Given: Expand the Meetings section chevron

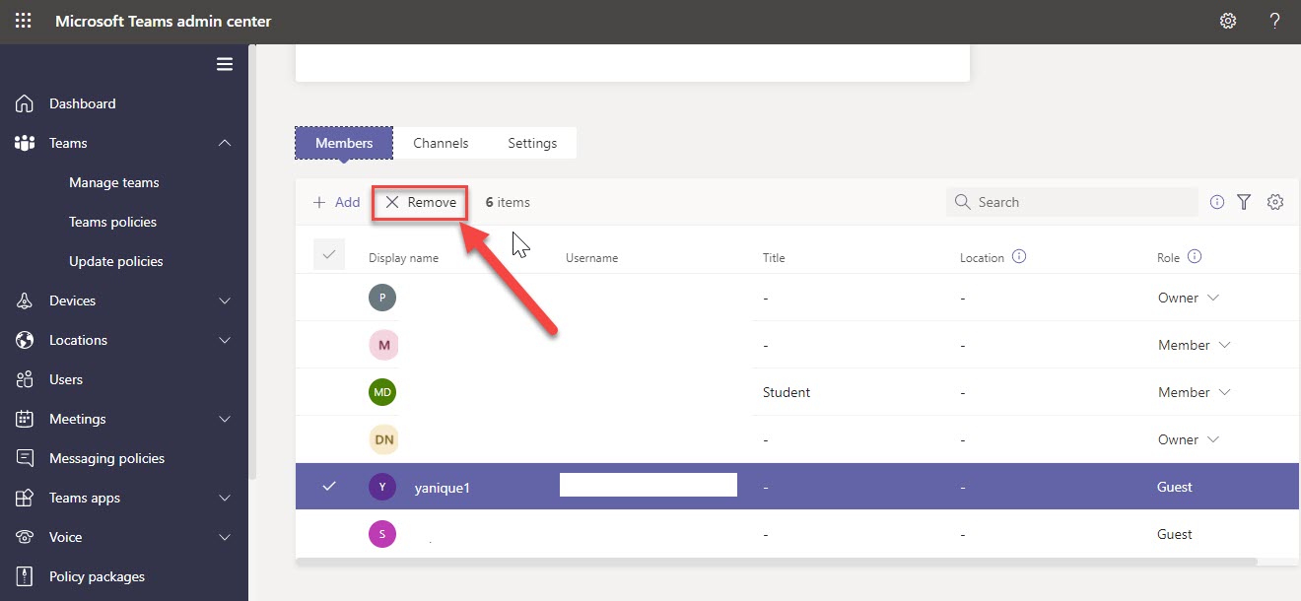Looking at the screenshot, I should (x=225, y=419).
